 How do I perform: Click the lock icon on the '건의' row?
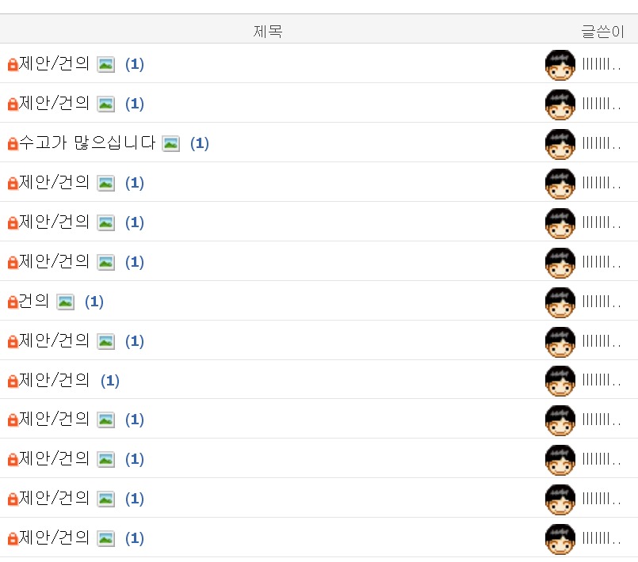point(13,302)
